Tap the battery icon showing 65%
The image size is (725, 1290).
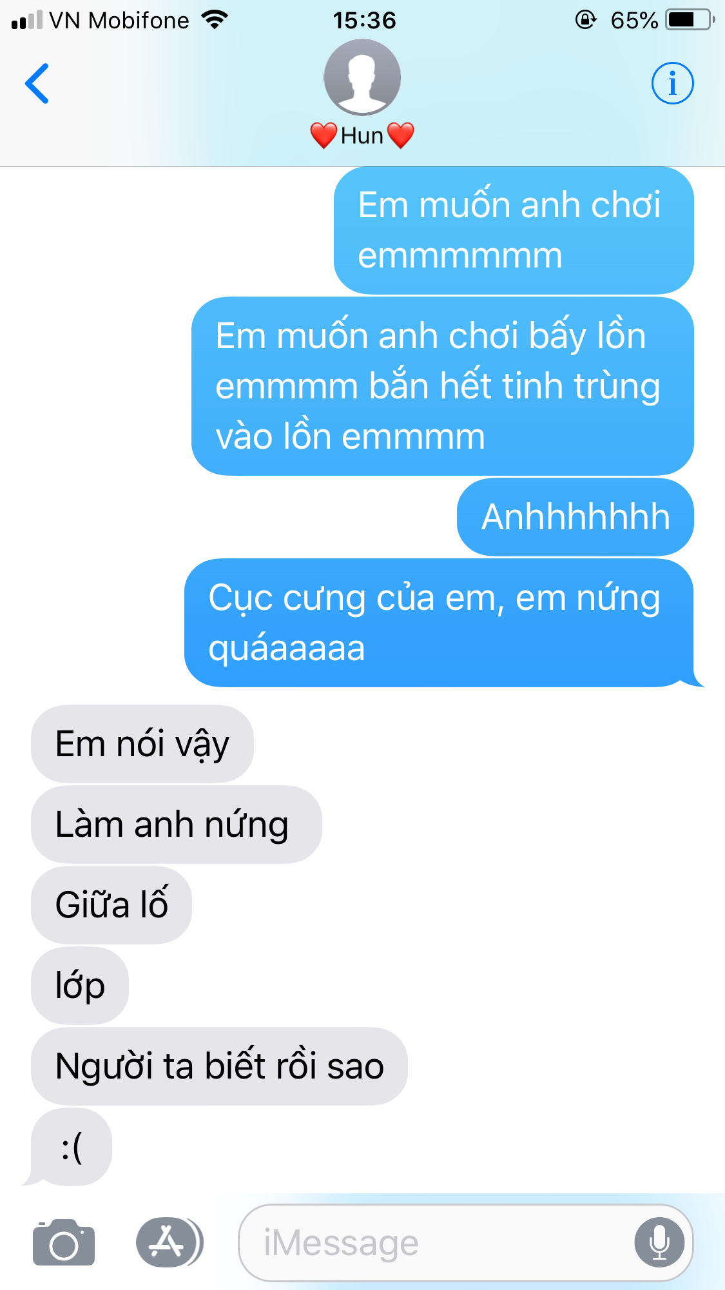point(690,20)
